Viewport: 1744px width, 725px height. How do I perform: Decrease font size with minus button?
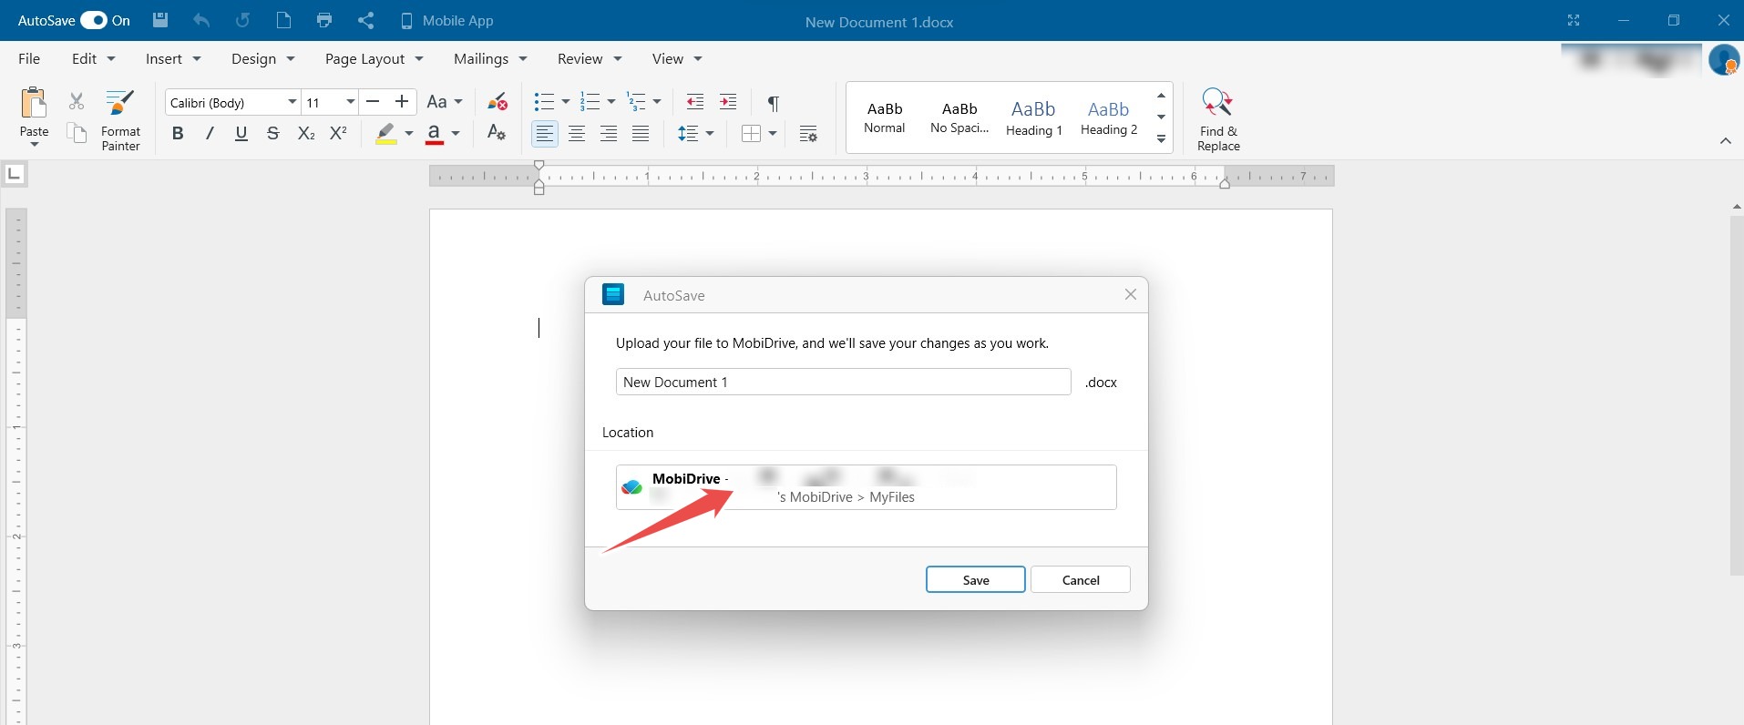[x=373, y=102]
